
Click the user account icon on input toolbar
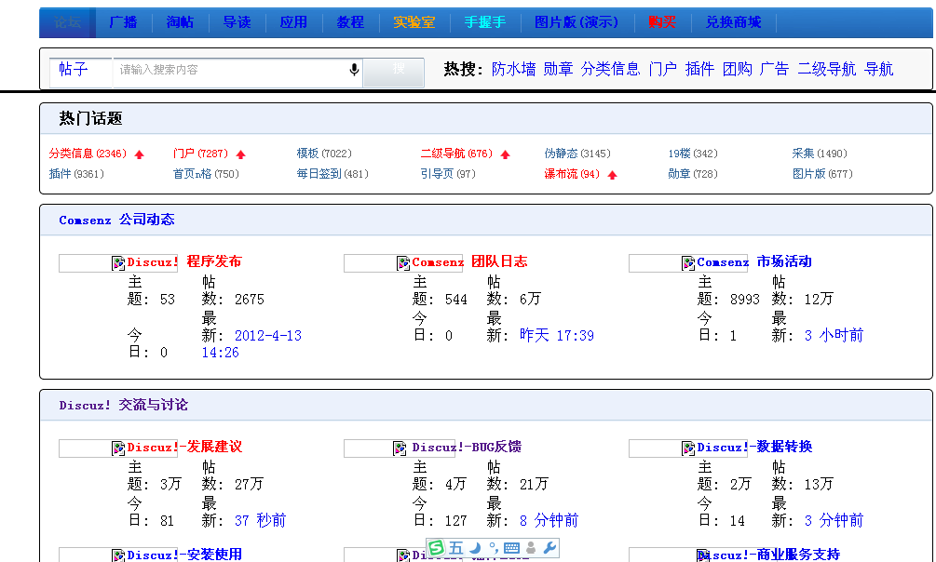(531, 548)
